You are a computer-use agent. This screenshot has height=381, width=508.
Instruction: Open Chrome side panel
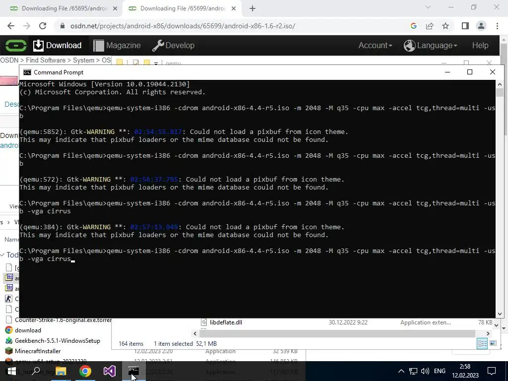point(465,26)
